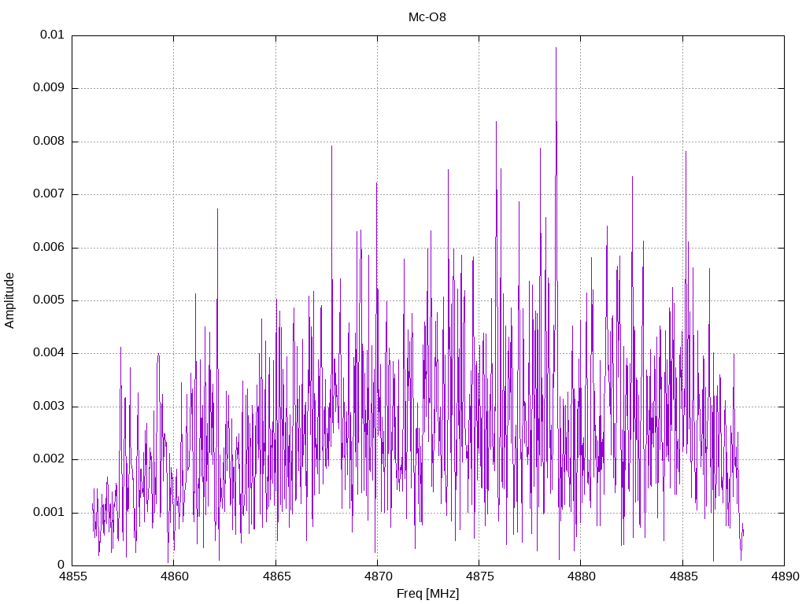Click the y-axis tick label 0.001
The height and width of the screenshot is (604, 806).
(50, 513)
